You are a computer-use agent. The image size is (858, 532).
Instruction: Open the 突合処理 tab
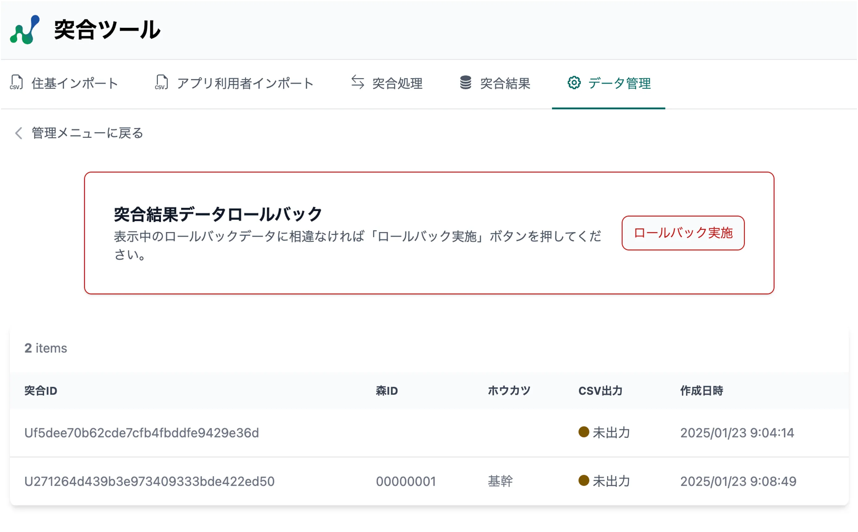(397, 83)
